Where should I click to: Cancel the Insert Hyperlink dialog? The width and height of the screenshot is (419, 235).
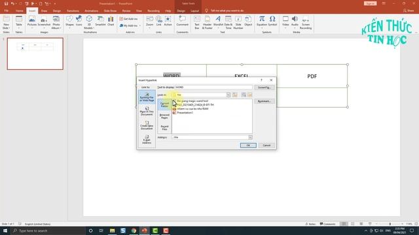pos(266,145)
